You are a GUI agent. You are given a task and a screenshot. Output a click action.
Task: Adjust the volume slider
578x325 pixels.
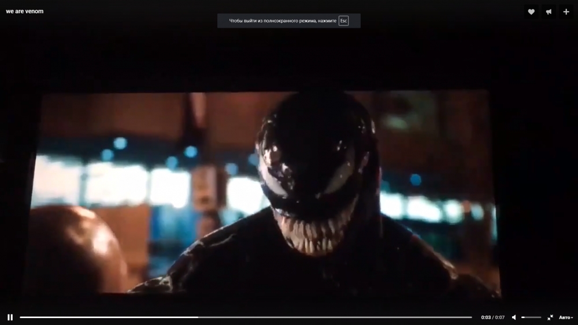tap(531, 317)
